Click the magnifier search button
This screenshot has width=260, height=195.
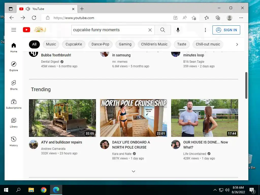(163, 30)
